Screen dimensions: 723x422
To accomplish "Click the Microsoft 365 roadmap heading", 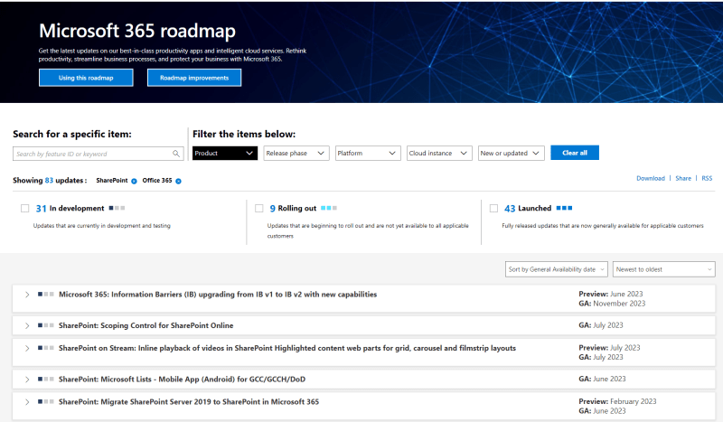I will coord(137,31).
